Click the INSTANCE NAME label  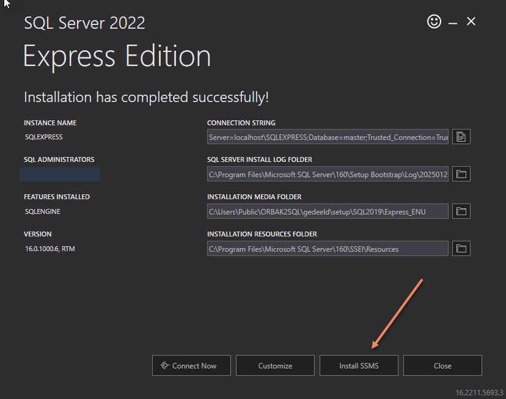tap(50, 123)
